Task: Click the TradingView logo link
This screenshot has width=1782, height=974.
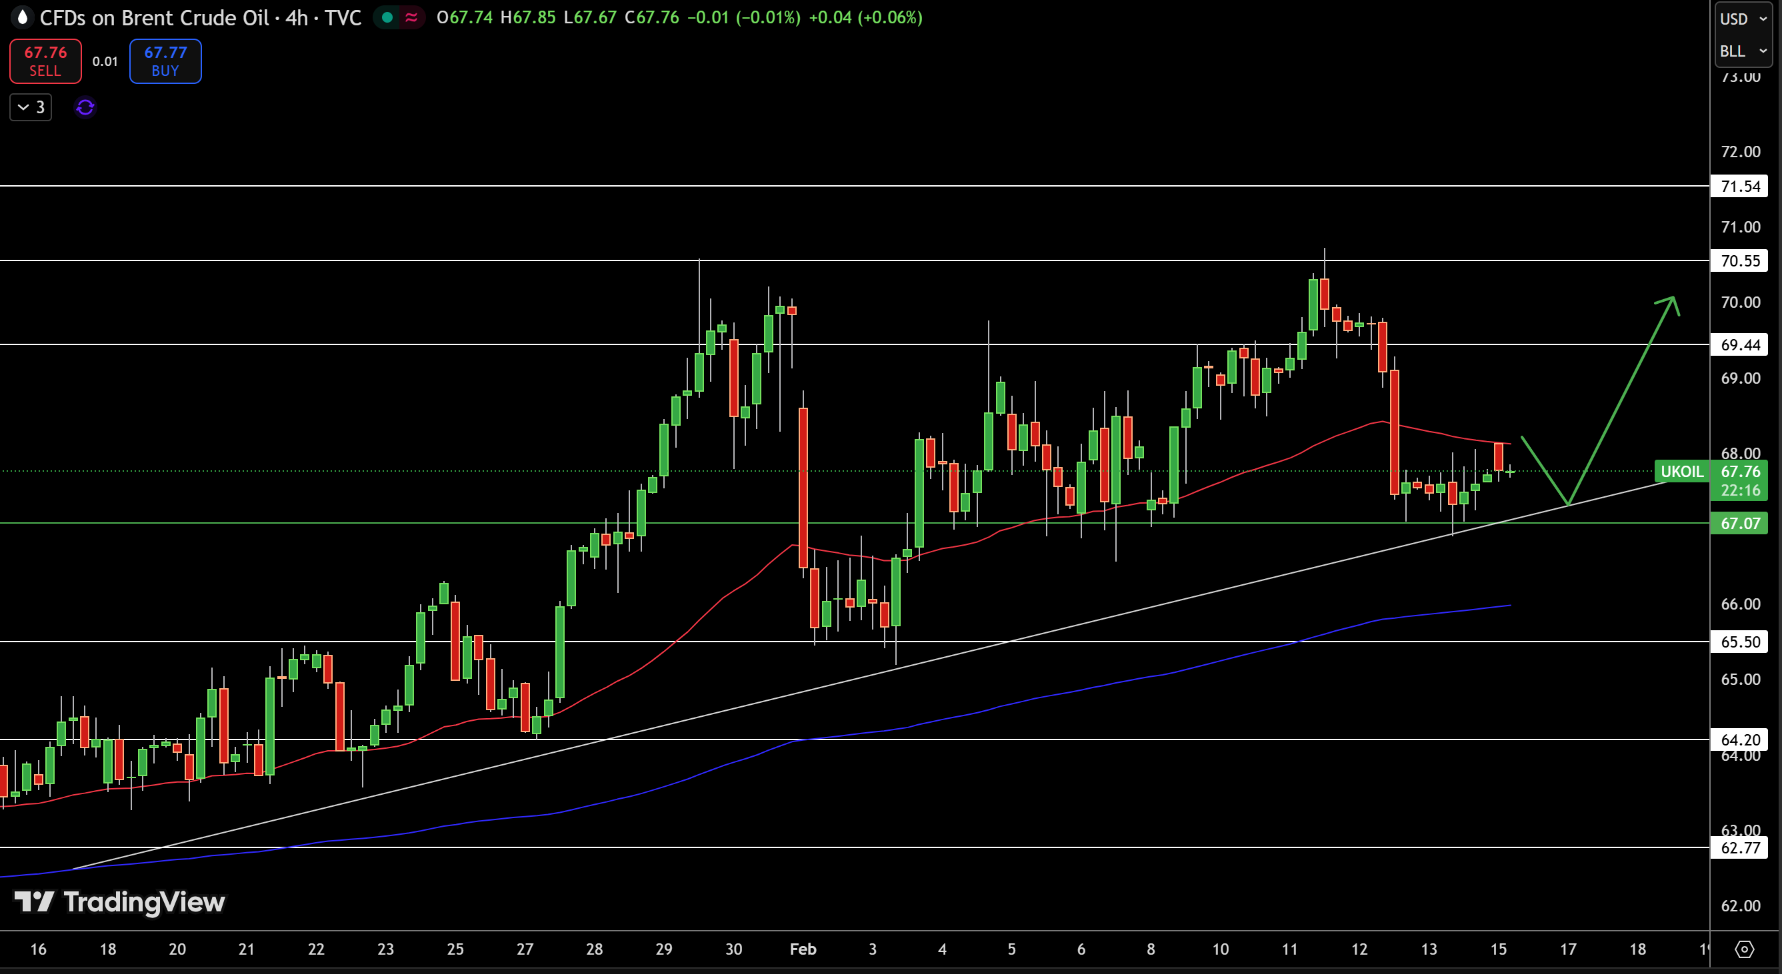Action: click(120, 902)
